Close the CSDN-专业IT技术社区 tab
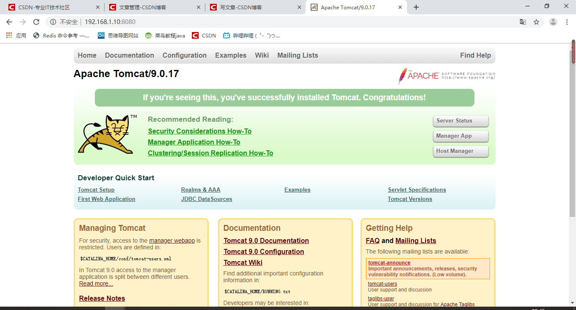The image size is (576, 310). [98, 7]
